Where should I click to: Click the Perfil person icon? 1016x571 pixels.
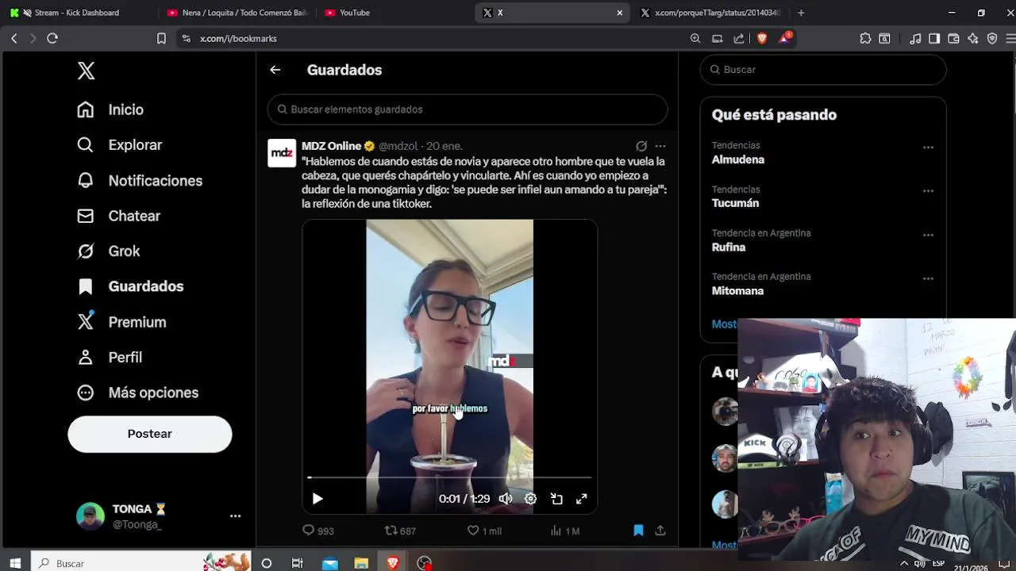[x=86, y=358]
